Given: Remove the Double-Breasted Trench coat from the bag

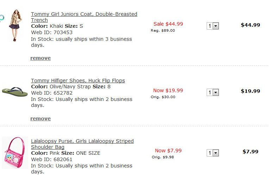Looking at the screenshot, I should 40,58.
